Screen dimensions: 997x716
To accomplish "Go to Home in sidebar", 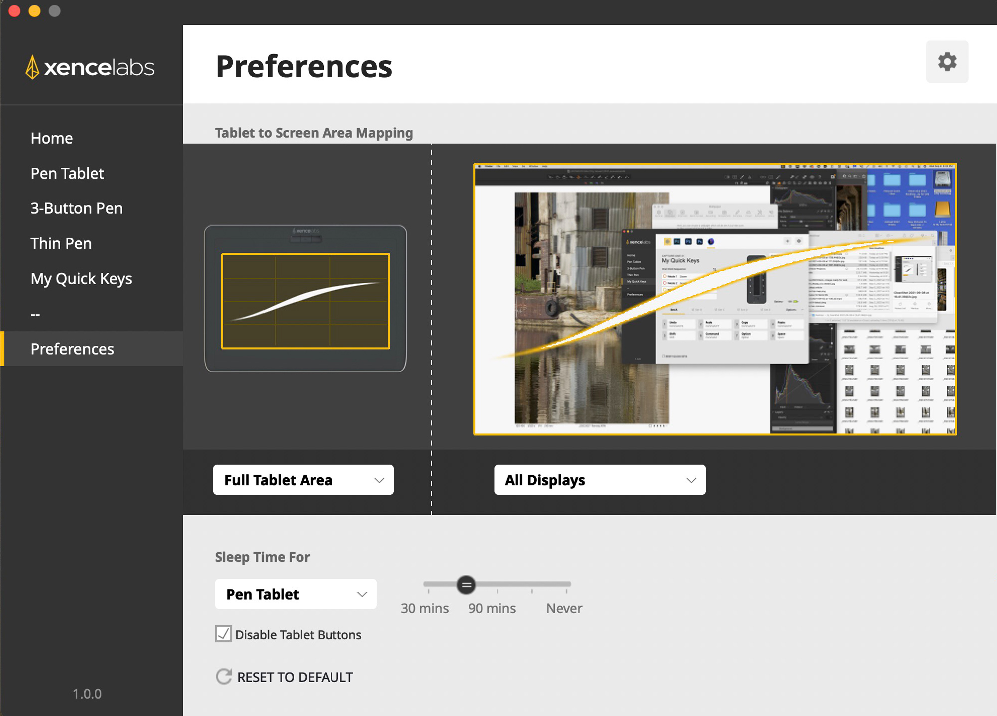I will click(x=52, y=138).
